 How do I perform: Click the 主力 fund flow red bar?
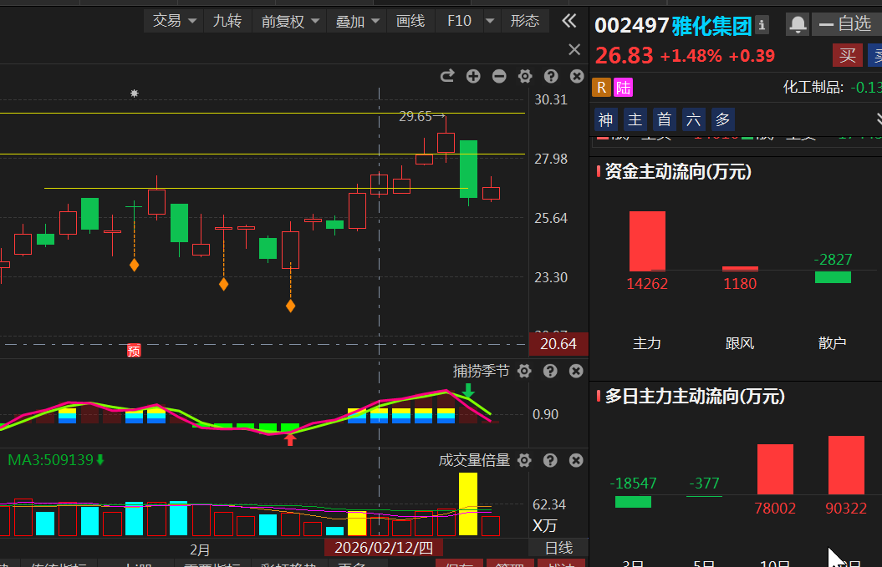(647, 241)
